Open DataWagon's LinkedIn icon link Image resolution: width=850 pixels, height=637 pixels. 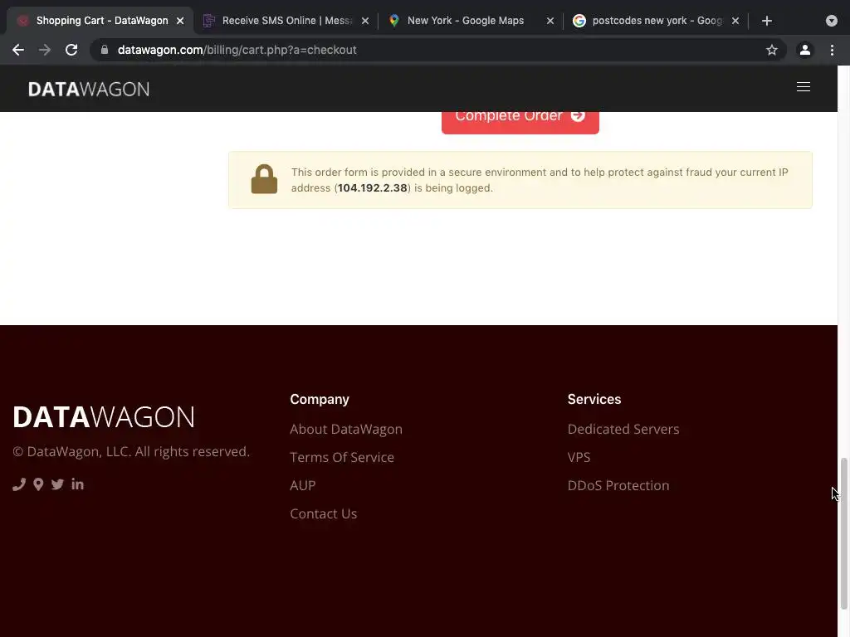[77, 484]
